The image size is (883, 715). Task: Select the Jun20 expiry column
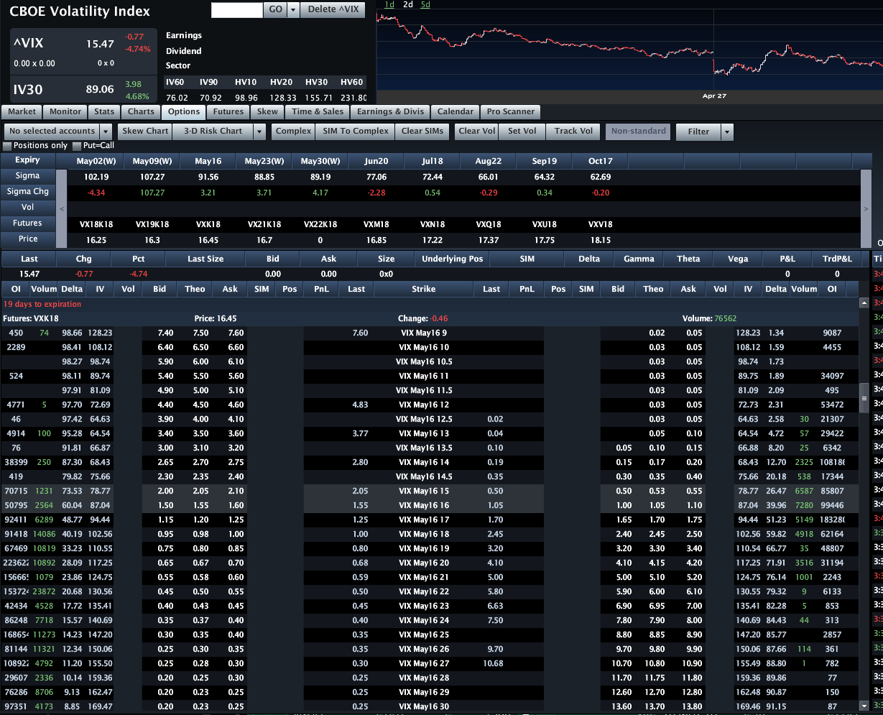tap(376, 160)
